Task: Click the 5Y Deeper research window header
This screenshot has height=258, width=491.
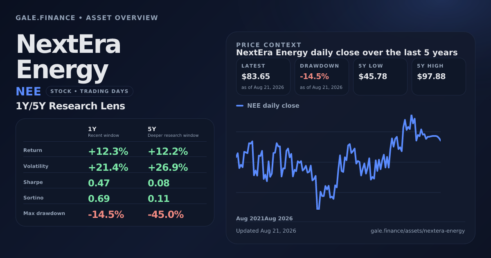Action: pos(173,132)
